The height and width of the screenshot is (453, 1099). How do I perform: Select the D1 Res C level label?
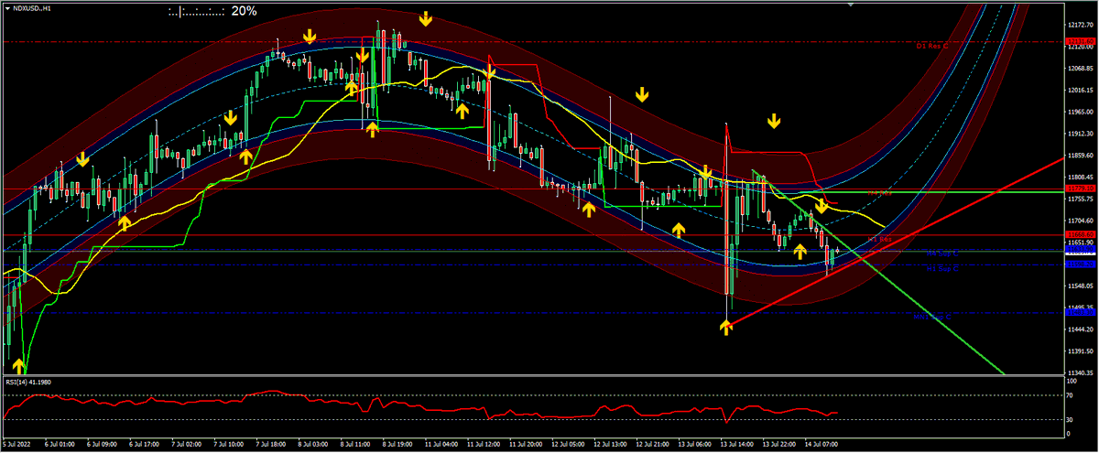931,45
